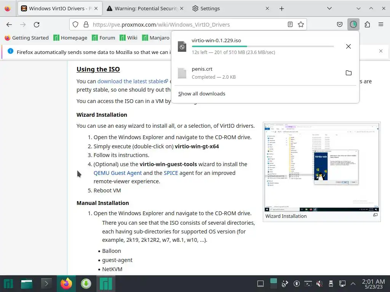Enlarge the Wizard Installation image icon
This screenshot has width=390, height=292.
click(375, 215)
